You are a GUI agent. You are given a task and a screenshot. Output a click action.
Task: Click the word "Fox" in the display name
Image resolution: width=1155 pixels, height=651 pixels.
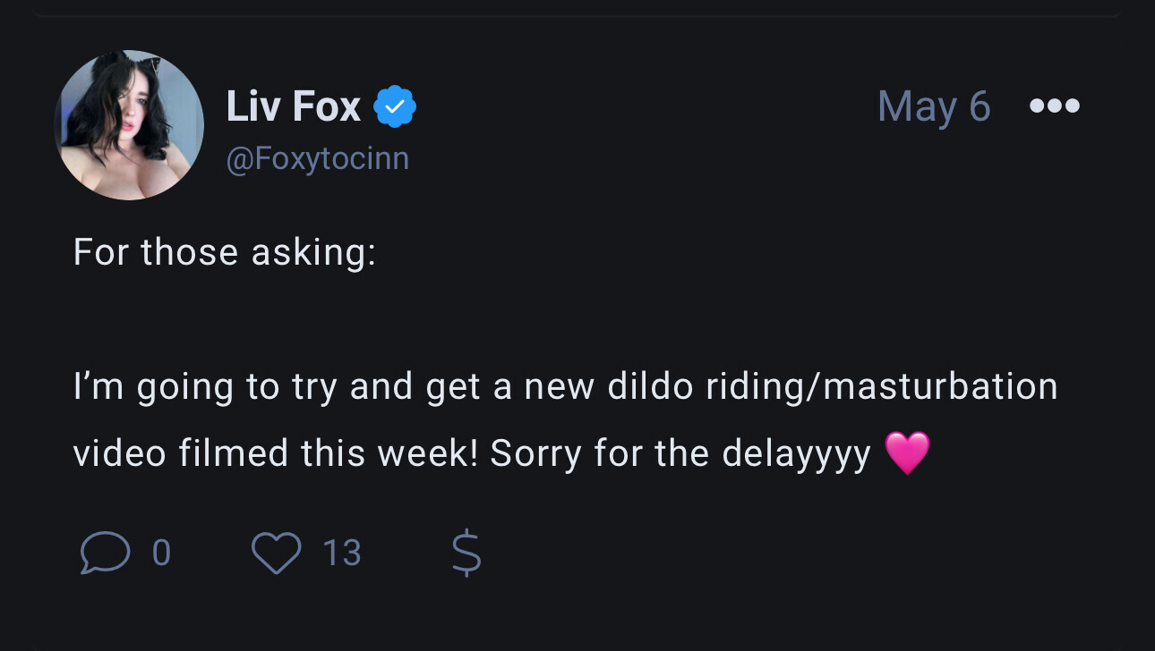point(326,107)
